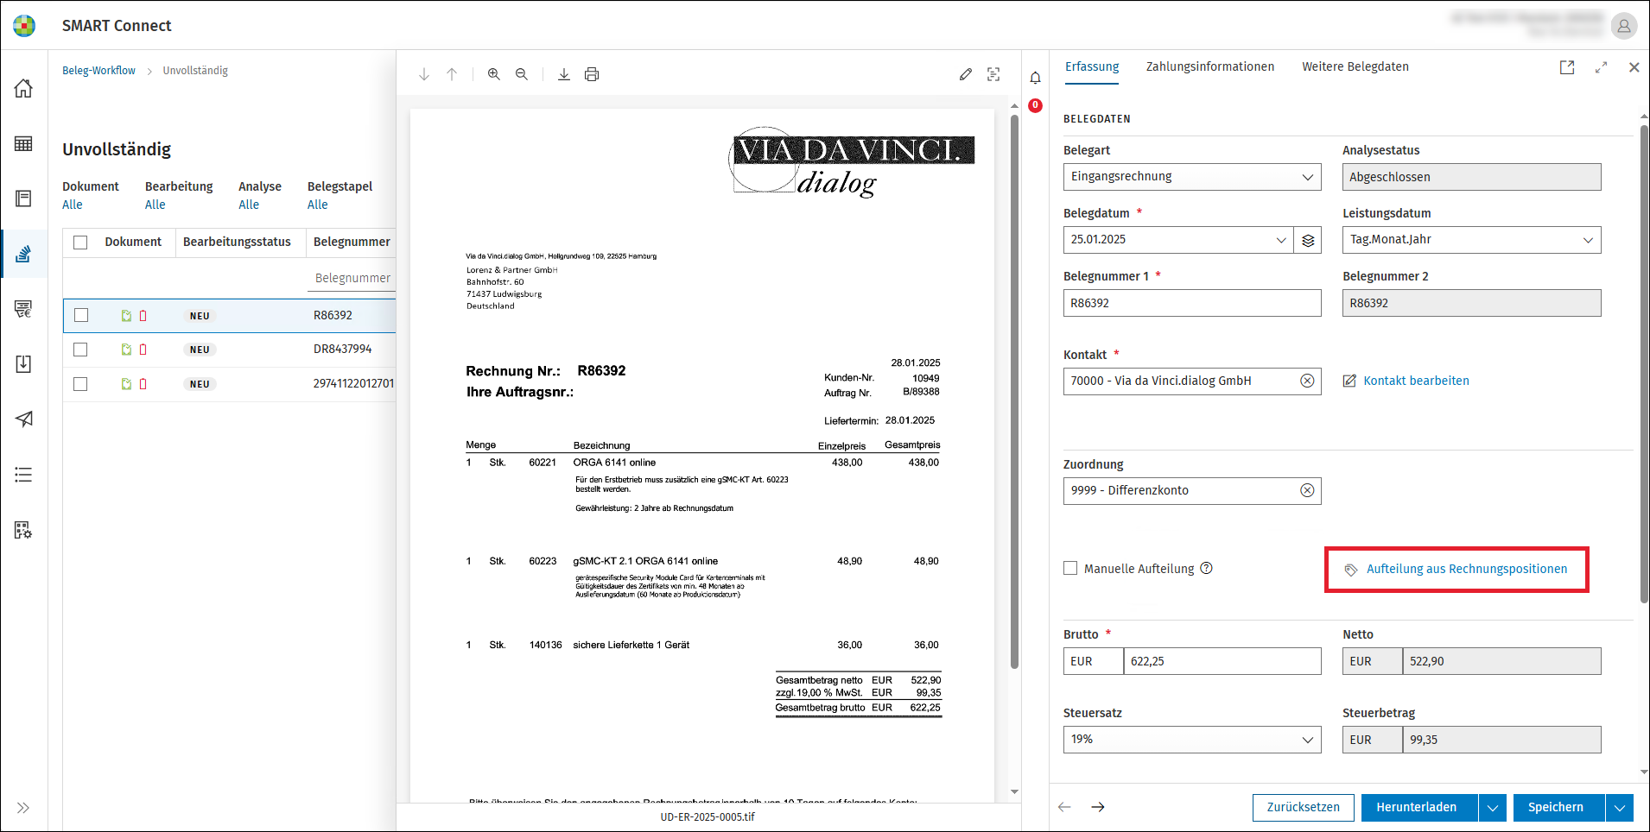Viewport: 1650px width, 832px height.
Task: Switch to the Zahlungsinformationen tab
Action: tap(1210, 66)
